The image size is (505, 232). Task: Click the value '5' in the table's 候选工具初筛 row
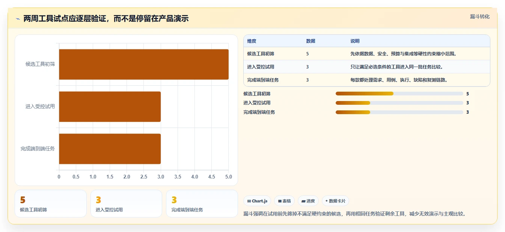[x=308, y=54]
